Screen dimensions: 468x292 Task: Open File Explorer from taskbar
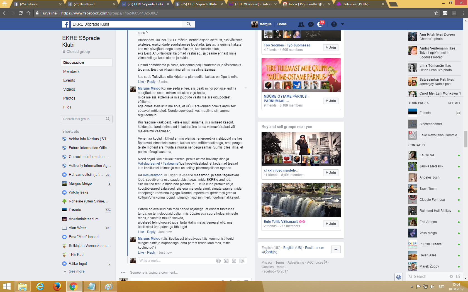tap(23, 286)
